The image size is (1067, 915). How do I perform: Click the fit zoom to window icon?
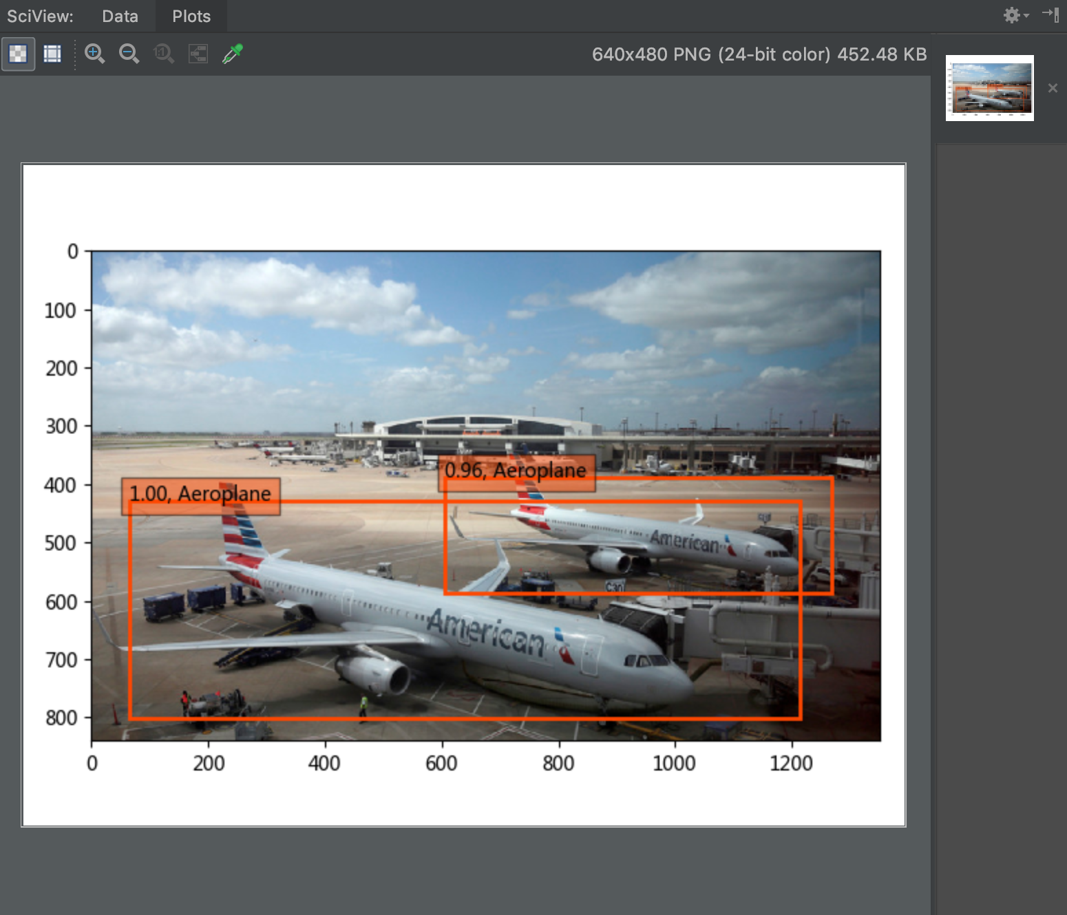click(x=198, y=54)
